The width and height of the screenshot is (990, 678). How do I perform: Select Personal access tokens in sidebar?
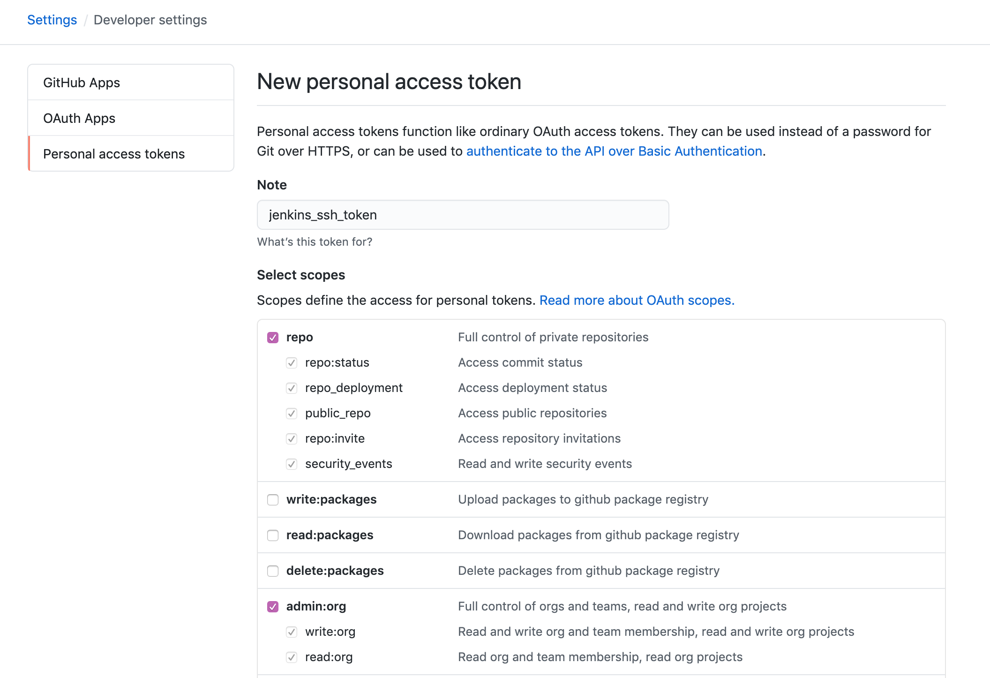pos(114,154)
